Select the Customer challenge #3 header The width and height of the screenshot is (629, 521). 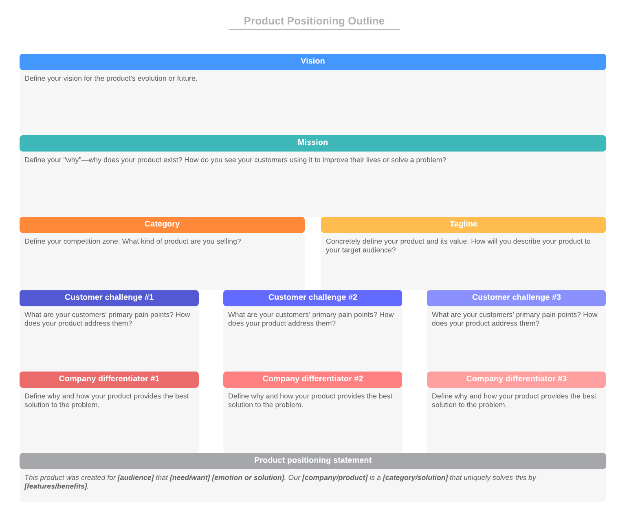(x=516, y=298)
